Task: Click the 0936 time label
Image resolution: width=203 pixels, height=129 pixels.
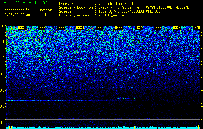Action: pyautogui.click(x=119, y=28)
